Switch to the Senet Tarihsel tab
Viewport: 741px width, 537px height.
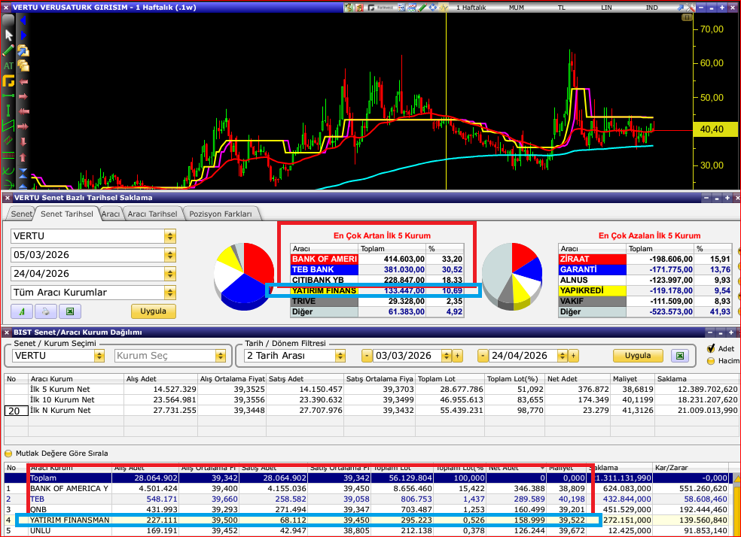(66, 214)
